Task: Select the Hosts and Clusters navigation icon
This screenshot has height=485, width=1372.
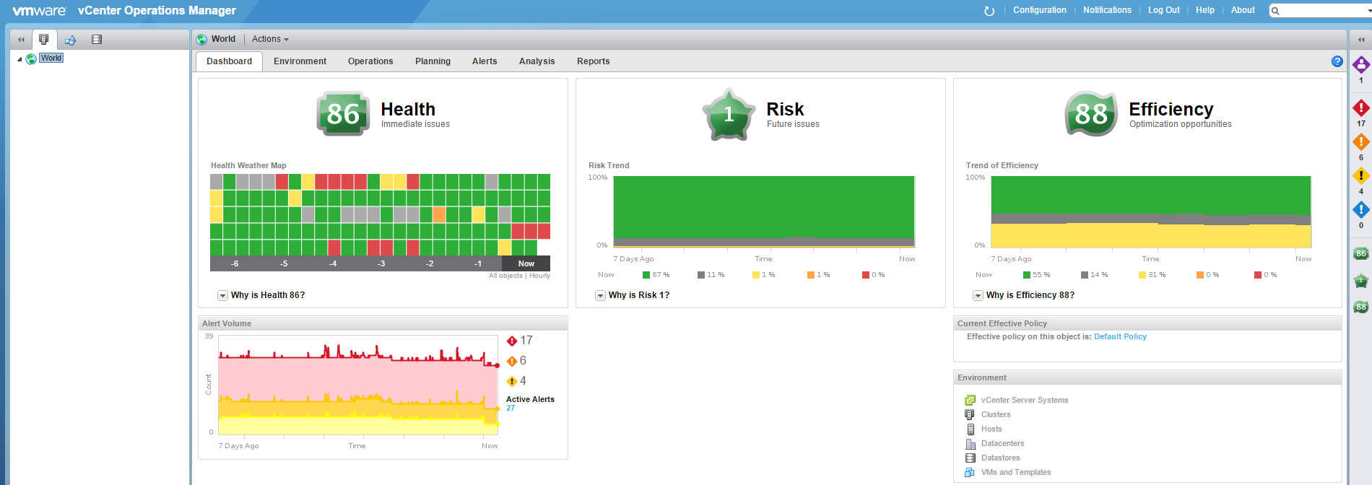Action: click(44, 40)
